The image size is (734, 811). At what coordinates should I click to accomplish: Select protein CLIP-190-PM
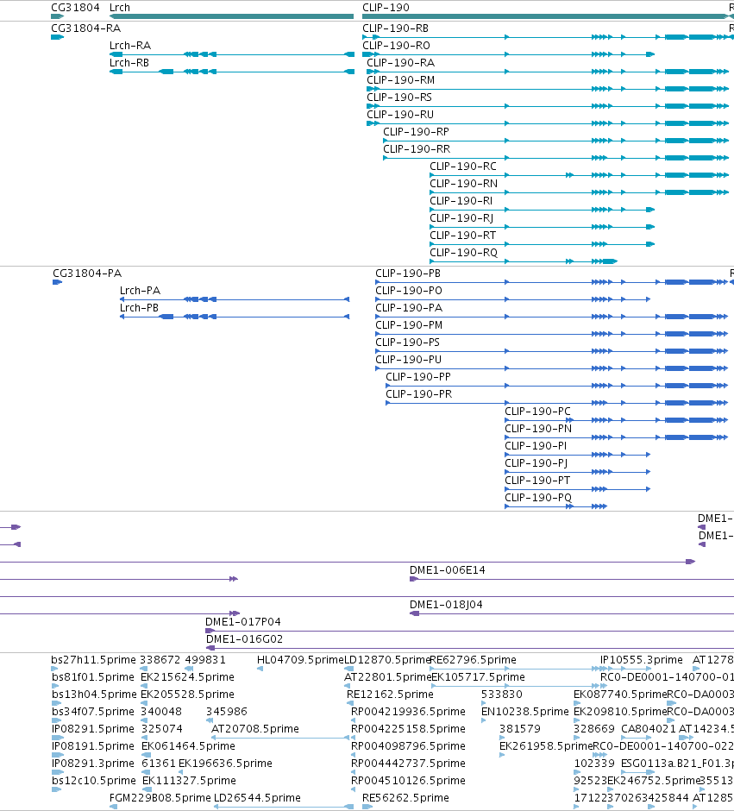pyautogui.click(x=409, y=324)
